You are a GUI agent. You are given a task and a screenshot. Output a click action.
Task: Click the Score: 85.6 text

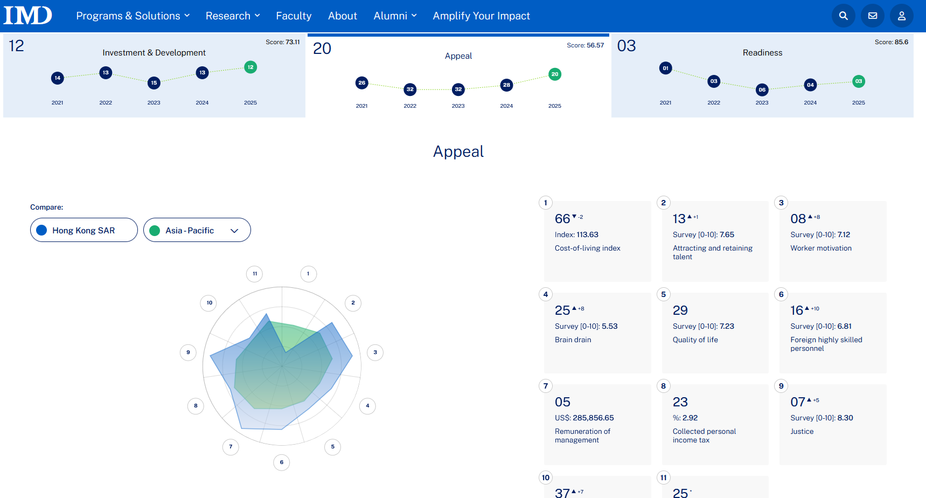(892, 42)
